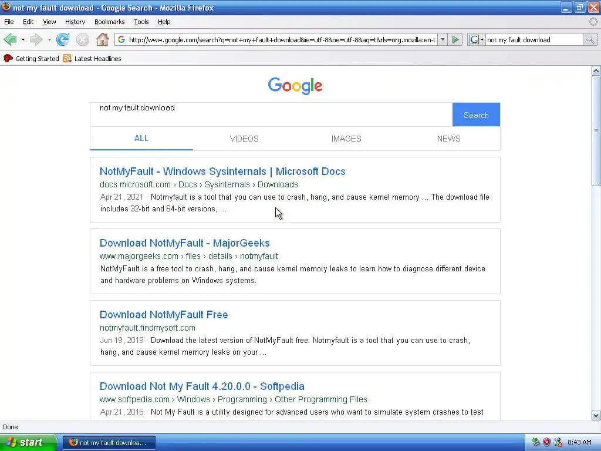Image resolution: width=601 pixels, height=451 pixels.
Task: Click the green Go arrow button
Action: tap(455, 39)
